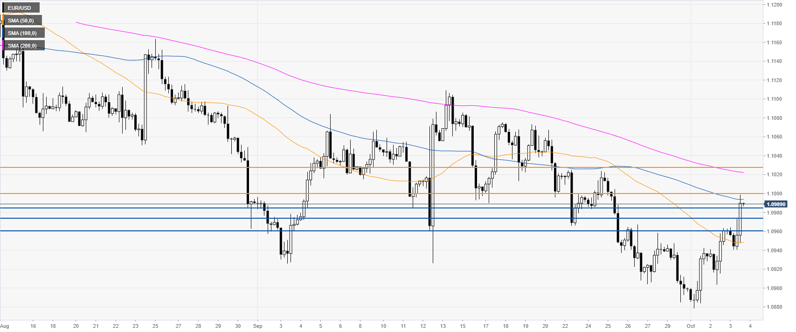Click the 1.1100 price axis label
Image resolution: width=796 pixels, height=332 pixels.
click(775, 99)
